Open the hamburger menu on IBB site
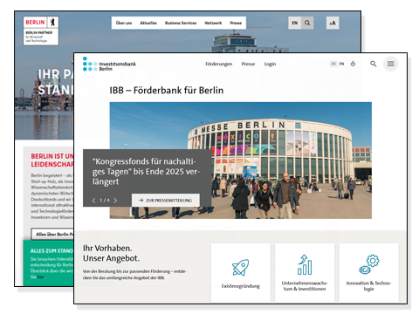Image resolution: width=419 pixels, height=314 pixels. (x=390, y=64)
